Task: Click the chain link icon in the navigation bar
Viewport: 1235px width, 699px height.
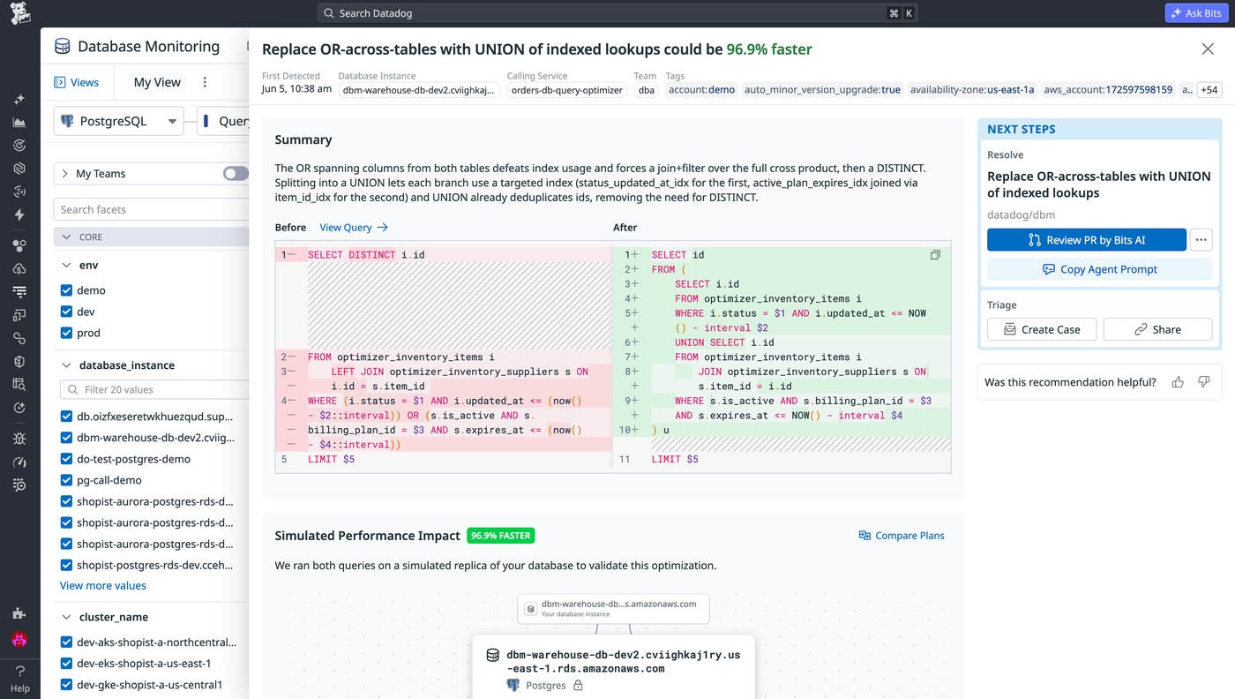Action: (19, 338)
